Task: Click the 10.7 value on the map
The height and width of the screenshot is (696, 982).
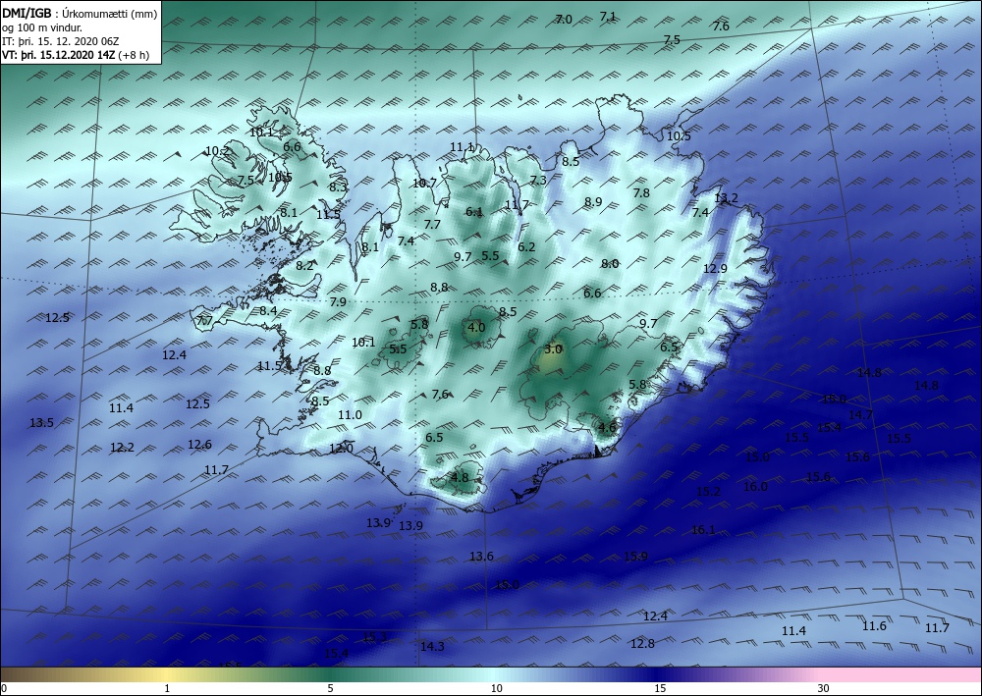Action: (x=424, y=184)
